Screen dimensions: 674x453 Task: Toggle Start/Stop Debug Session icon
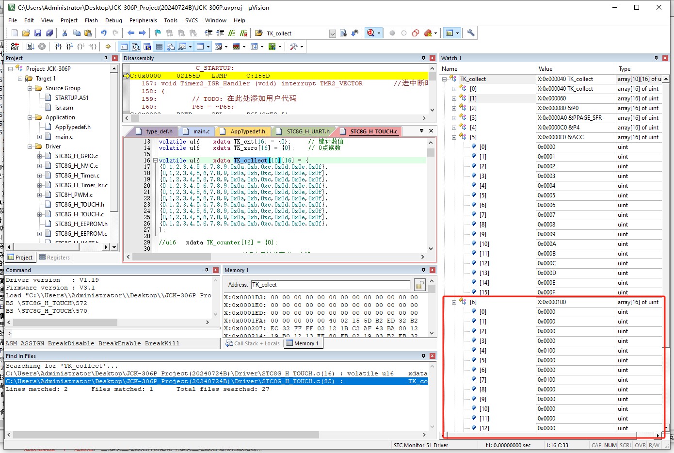(x=371, y=33)
